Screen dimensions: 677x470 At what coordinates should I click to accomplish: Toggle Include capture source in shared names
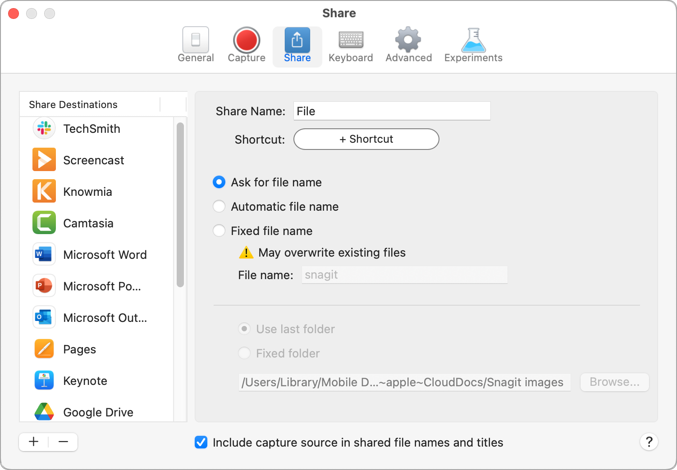point(201,443)
